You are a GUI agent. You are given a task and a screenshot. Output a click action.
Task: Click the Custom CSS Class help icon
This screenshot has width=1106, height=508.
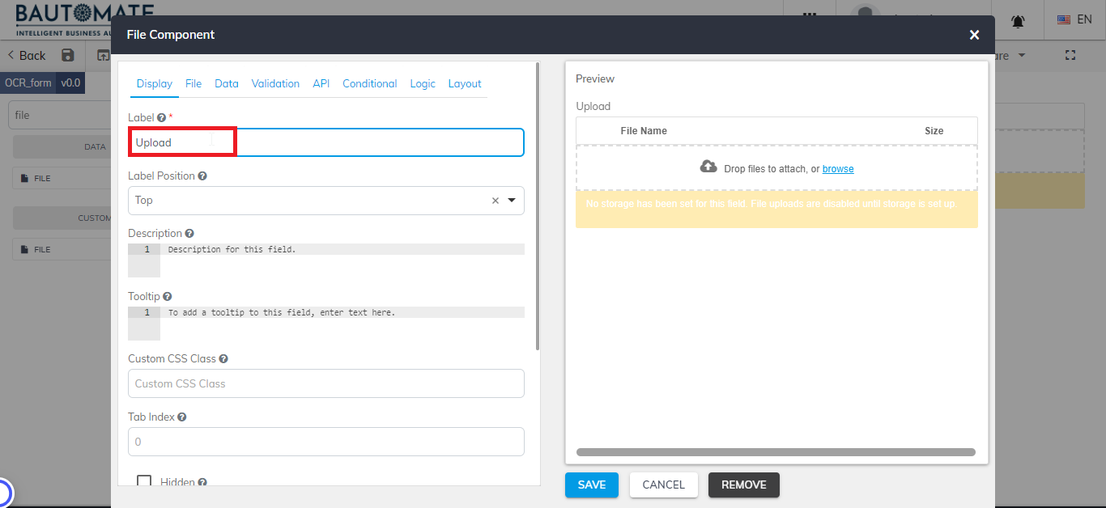[223, 359]
